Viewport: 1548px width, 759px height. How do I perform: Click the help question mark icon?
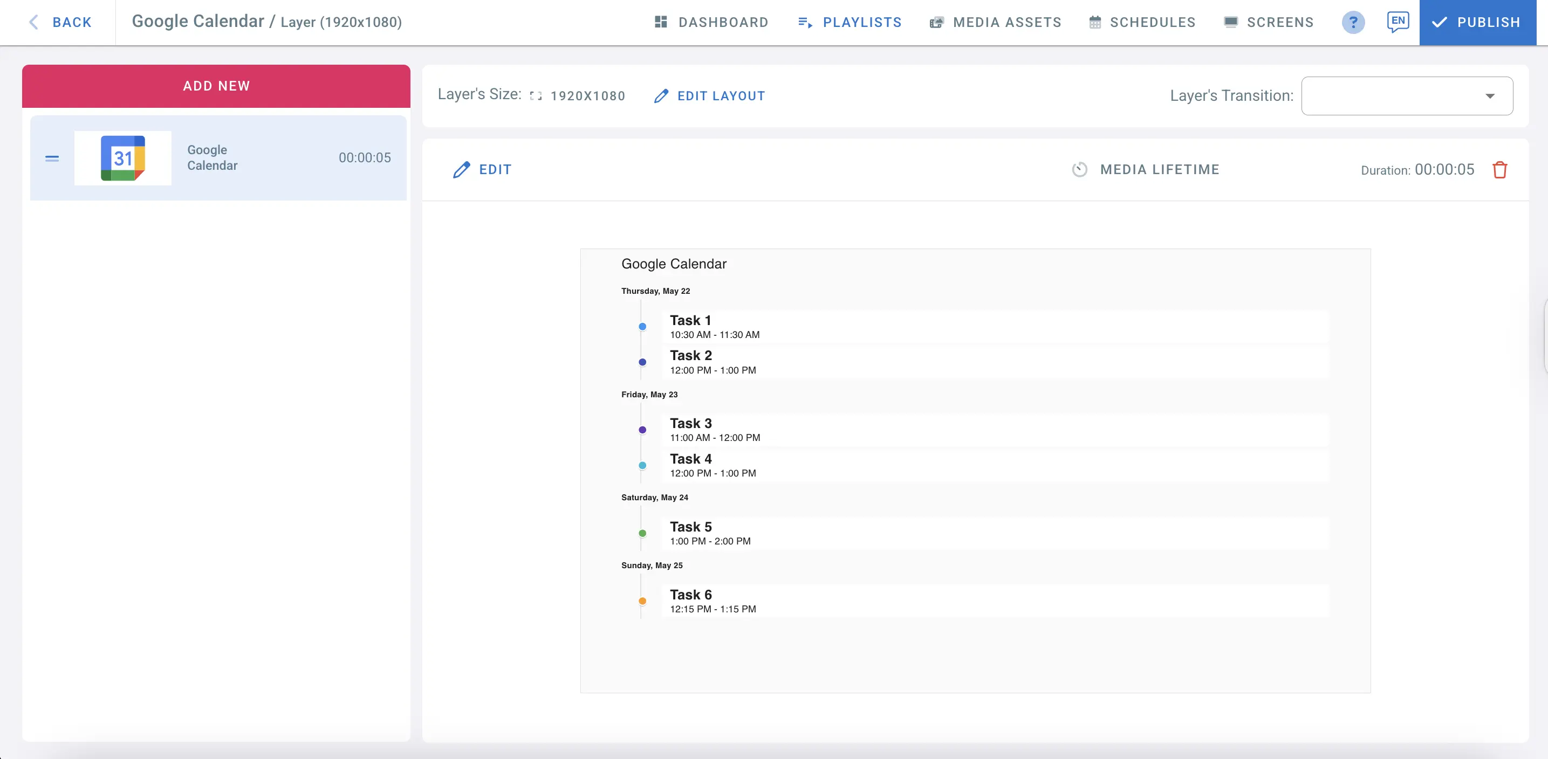pyautogui.click(x=1353, y=22)
